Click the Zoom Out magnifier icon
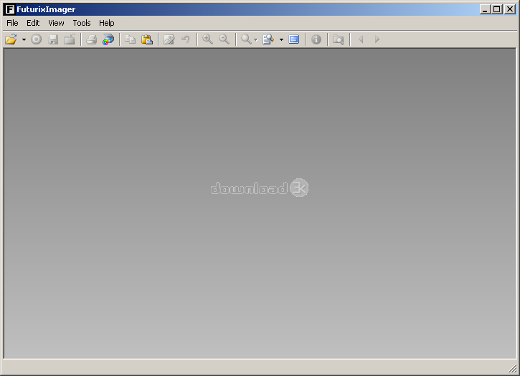 point(224,39)
